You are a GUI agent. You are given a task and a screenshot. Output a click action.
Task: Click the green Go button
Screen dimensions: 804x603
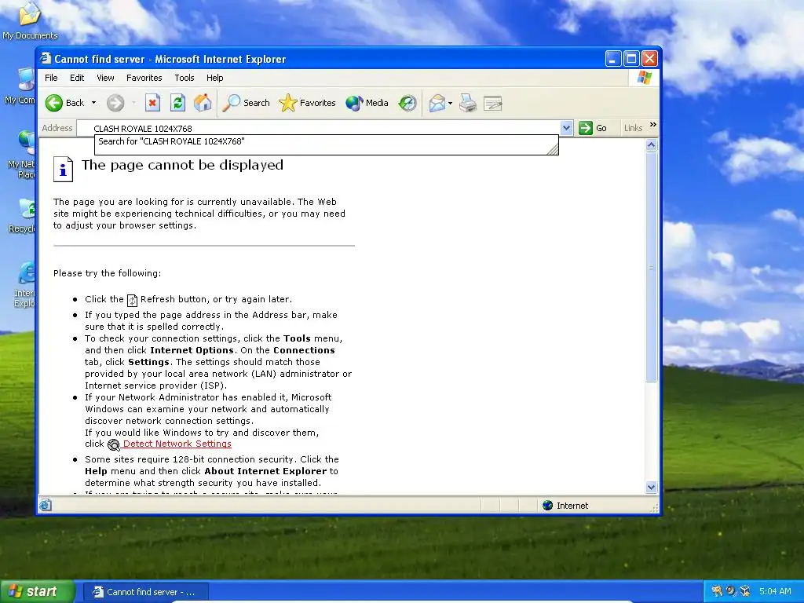(593, 128)
